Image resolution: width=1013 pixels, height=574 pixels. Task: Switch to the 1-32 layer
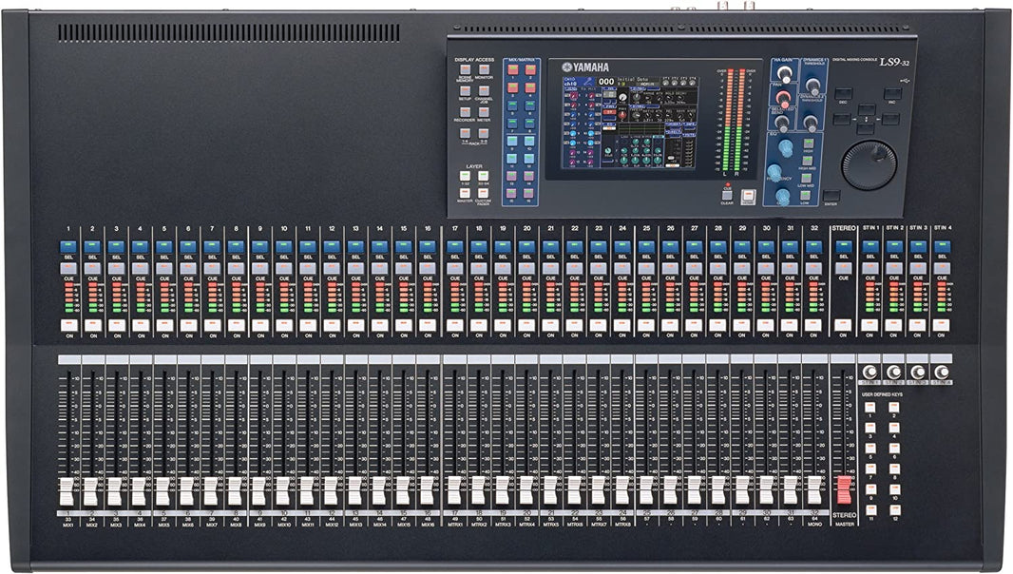pyautogui.click(x=465, y=176)
